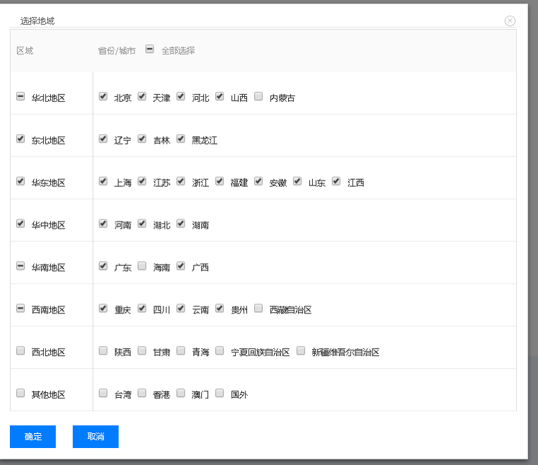Check the 海南 checkbox
The image size is (538, 465).
pyautogui.click(x=142, y=266)
